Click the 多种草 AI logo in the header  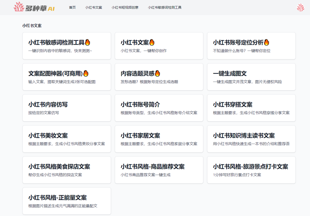point(34,7)
